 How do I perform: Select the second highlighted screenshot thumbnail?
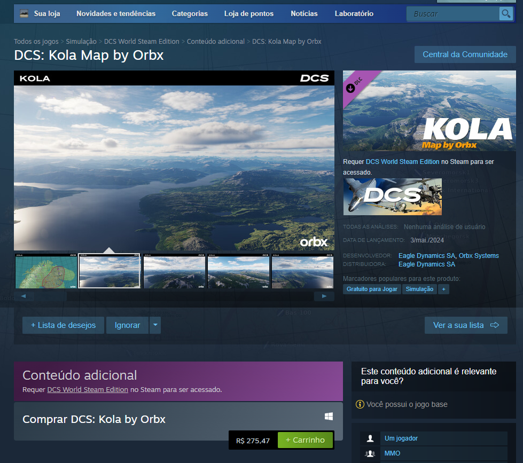(x=110, y=271)
